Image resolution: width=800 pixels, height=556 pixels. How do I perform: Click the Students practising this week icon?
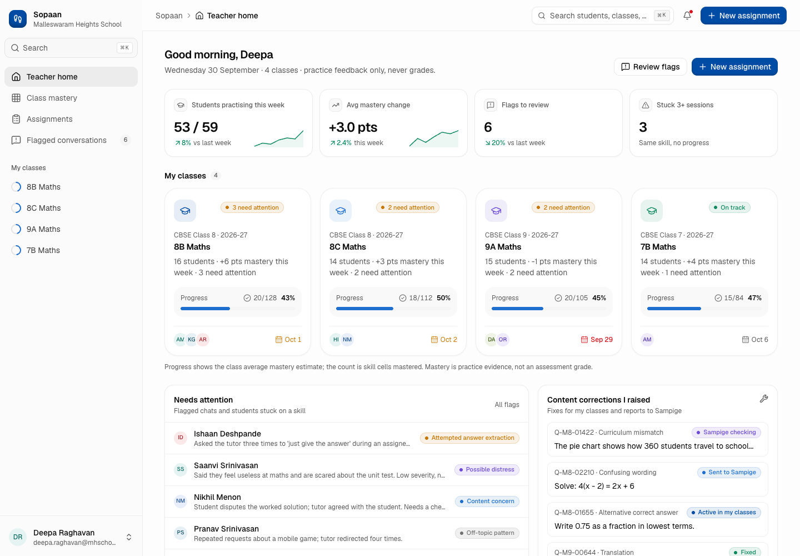click(x=181, y=105)
